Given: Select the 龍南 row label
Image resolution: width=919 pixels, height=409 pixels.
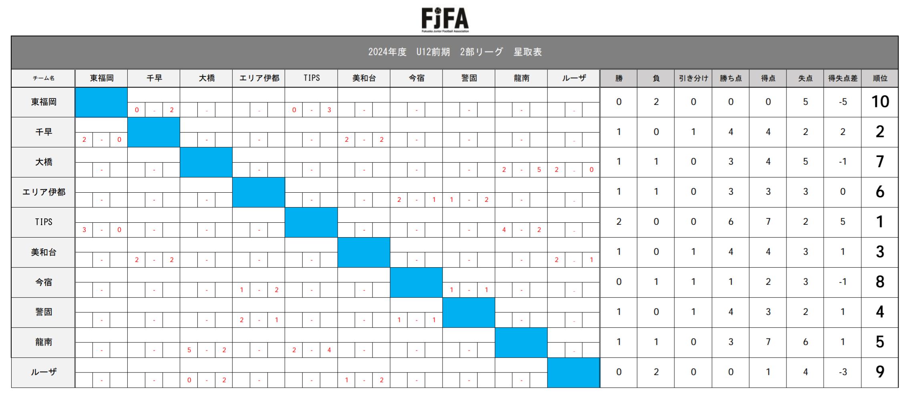Looking at the screenshot, I should point(43,342).
